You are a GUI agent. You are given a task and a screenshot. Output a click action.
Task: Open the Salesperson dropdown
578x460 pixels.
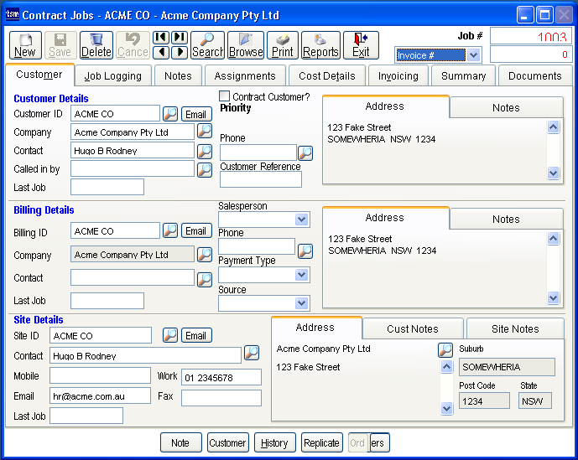(x=302, y=220)
